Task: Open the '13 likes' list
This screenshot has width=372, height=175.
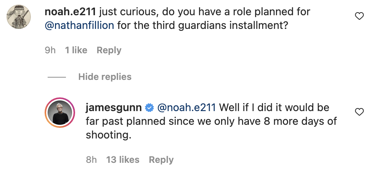Action: point(123,160)
